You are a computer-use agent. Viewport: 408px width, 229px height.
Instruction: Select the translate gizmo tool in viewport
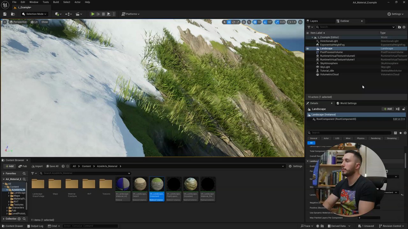point(229,22)
